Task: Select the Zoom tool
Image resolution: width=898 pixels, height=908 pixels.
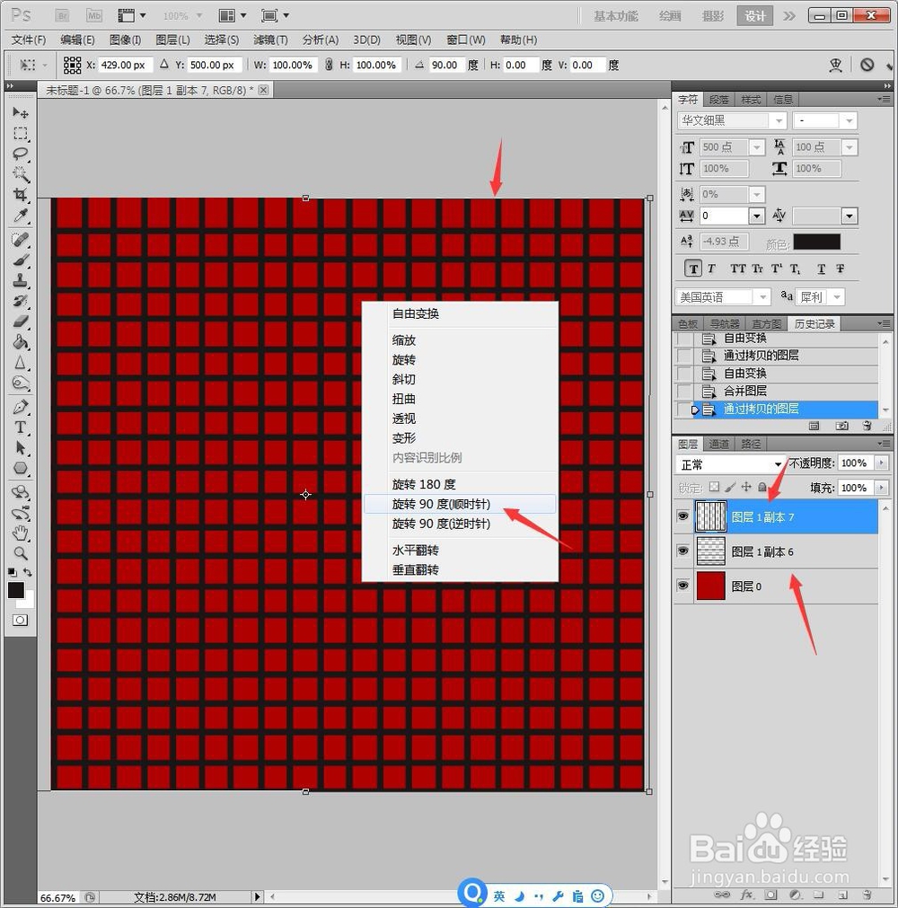Action: [x=21, y=553]
